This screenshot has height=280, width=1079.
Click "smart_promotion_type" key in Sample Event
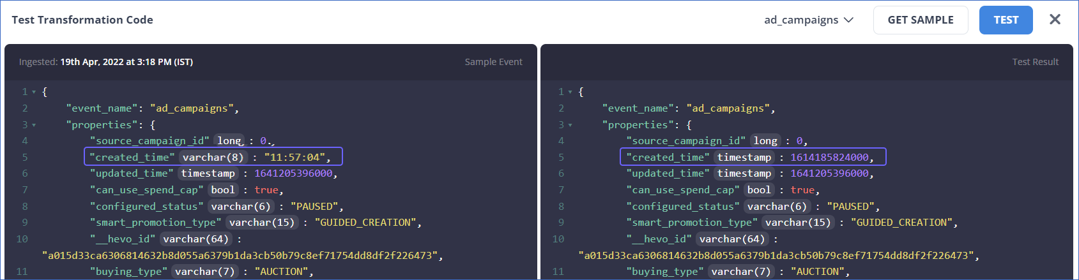(x=156, y=223)
